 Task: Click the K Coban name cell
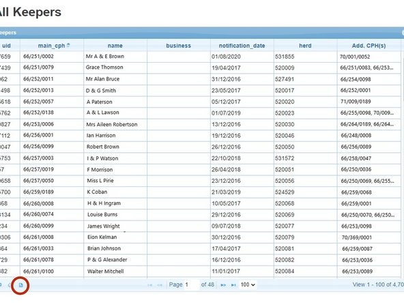point(115,192)
